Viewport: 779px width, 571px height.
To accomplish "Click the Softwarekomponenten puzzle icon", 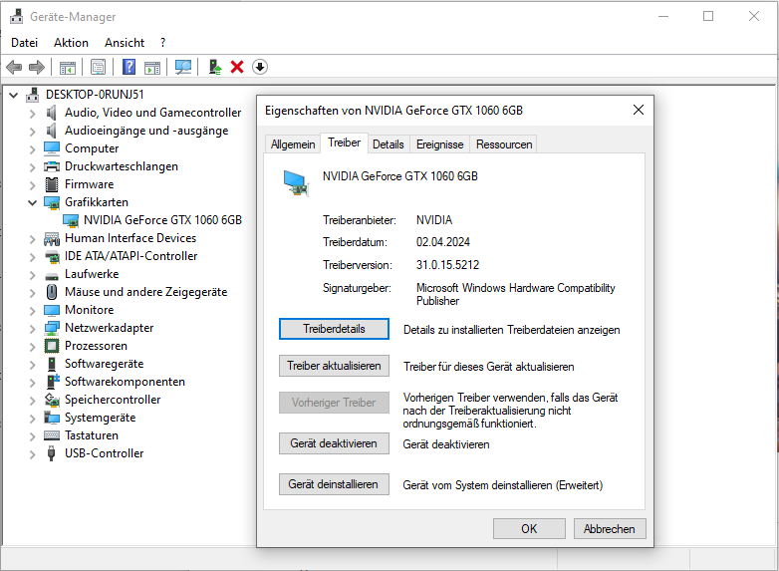I will coord(52,382).
